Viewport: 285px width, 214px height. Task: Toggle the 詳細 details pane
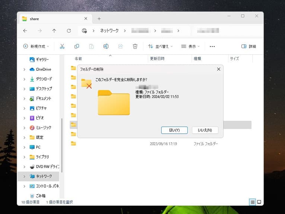[248, 46]
